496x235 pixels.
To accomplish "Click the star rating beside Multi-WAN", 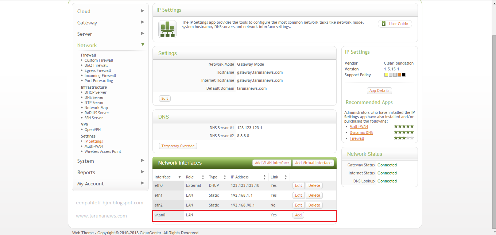I will (x=403, y=127).
